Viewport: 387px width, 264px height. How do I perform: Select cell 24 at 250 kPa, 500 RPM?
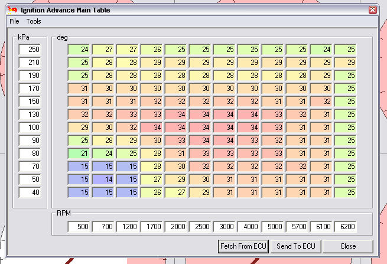[79, 50]
